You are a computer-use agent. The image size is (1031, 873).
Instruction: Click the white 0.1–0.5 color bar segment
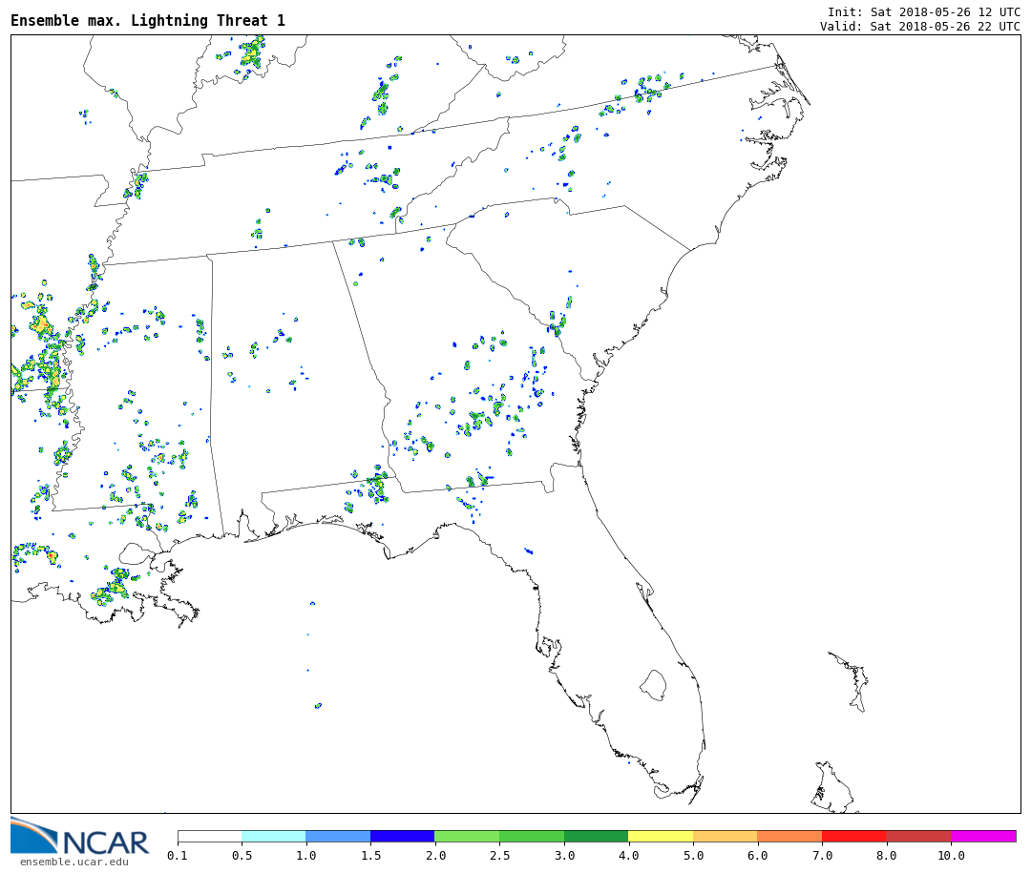[x=209, y=836]
